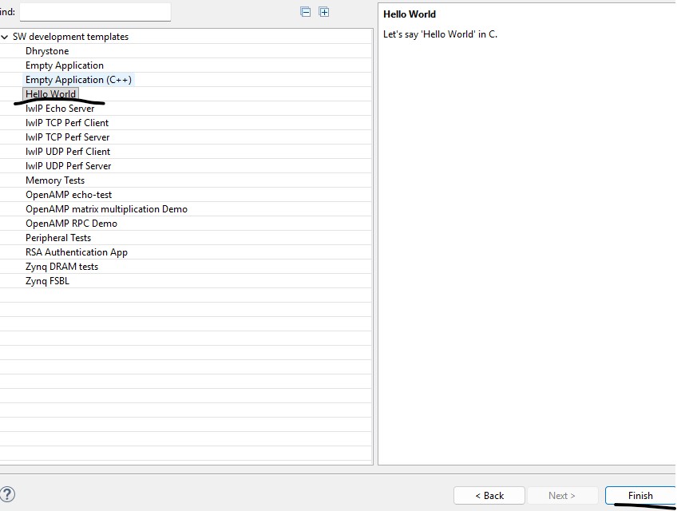Select the Empty Application template
Screen dimensions: 677x511
(65, 65)
